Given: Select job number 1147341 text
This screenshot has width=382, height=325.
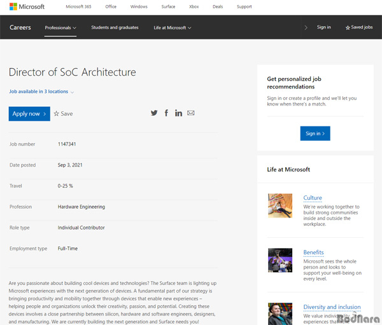Looking at the screenshot, I should pos(67,144).
